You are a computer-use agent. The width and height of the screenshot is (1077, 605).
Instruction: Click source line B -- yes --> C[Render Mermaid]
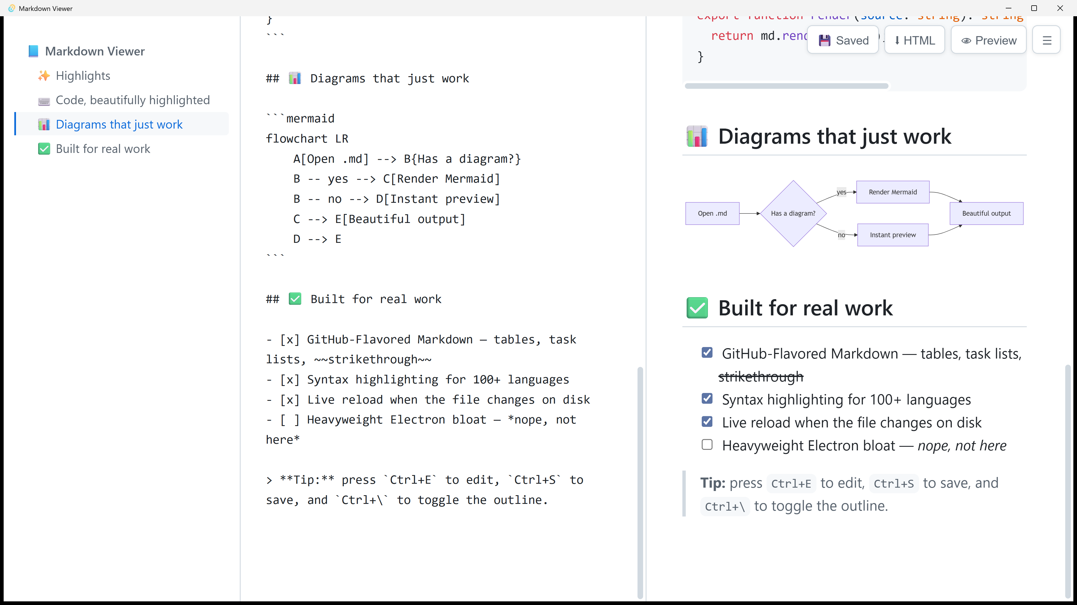[396, 179]
